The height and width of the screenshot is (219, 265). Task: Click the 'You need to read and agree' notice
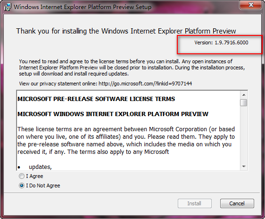point(132,67)
